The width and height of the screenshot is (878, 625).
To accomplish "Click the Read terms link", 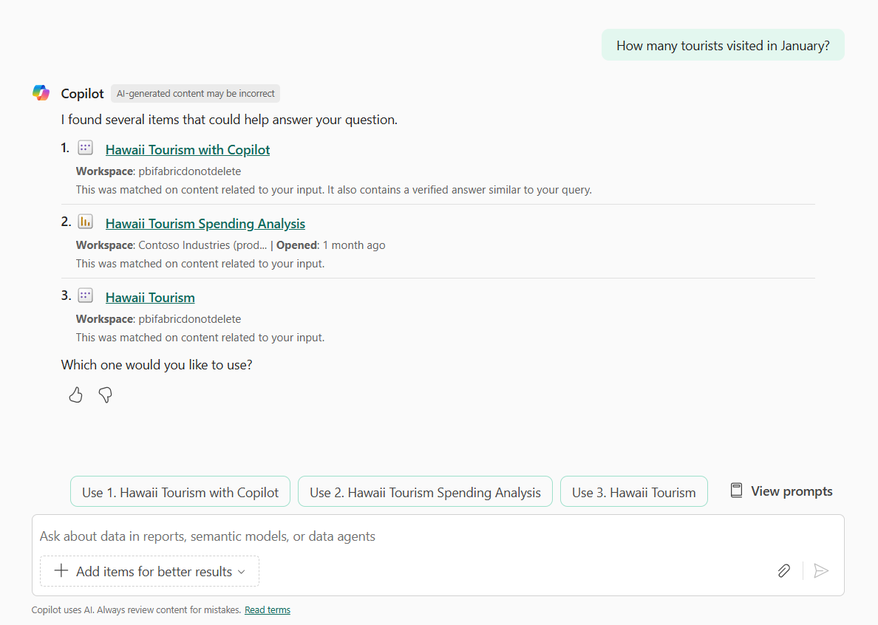I will (268, 610).
